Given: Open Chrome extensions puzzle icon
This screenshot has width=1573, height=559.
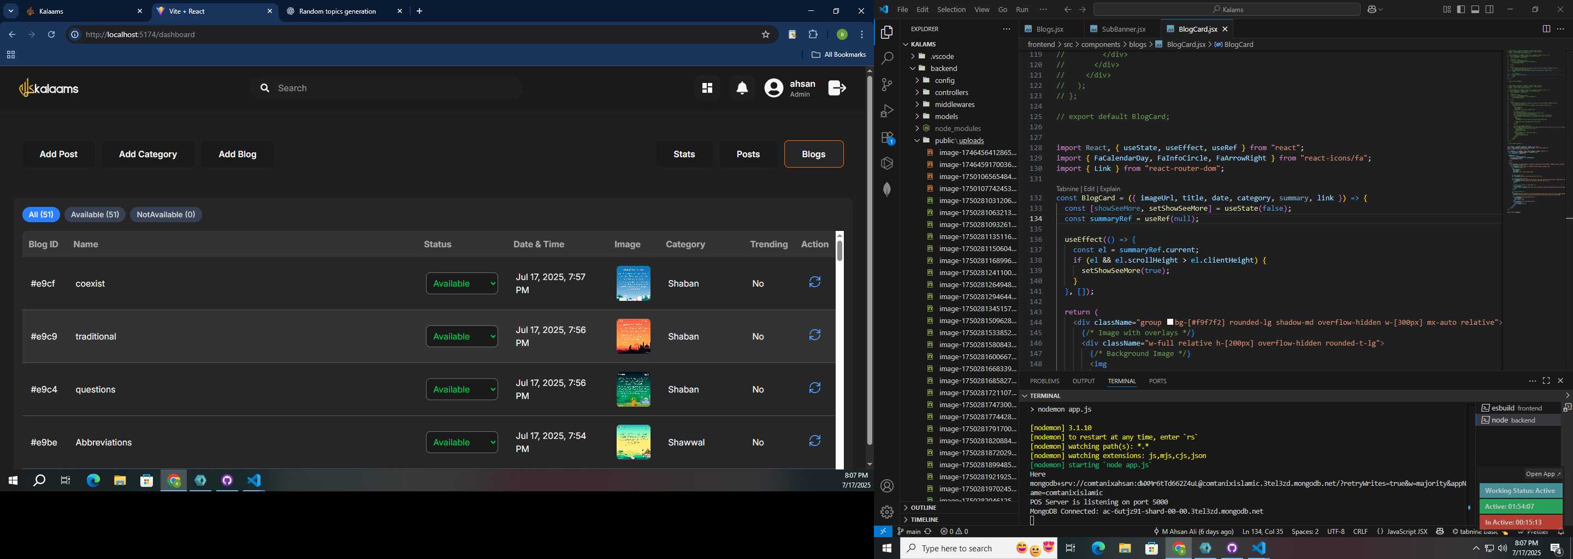Looking at the screenshot, I should [x=813, y=35].
